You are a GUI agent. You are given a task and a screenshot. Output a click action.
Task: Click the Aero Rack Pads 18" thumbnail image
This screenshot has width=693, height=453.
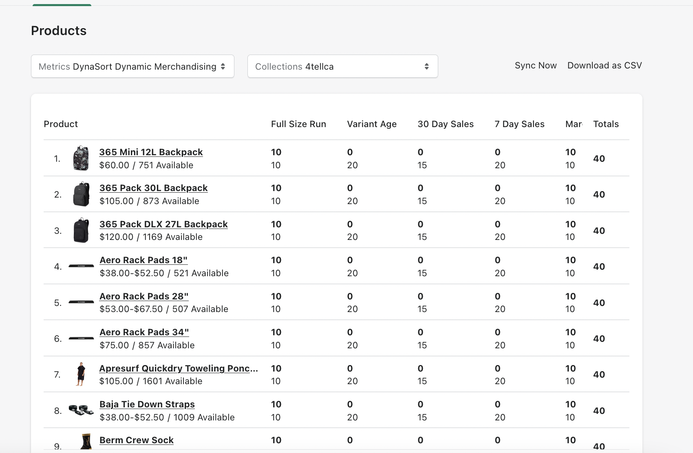click(81, 266)
